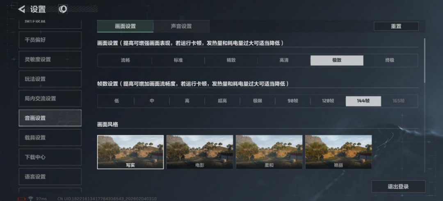Click the circular logo icon beside 设置 title

(63, 9)
